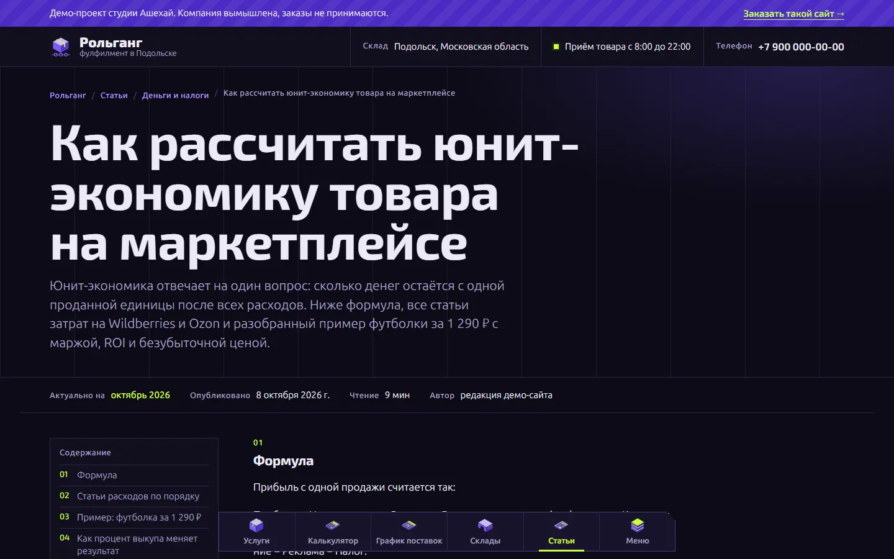Jump to «Как процент выкупа меняет результат»
This screenshot has width=894, height=559.
[x=134, y=545]
